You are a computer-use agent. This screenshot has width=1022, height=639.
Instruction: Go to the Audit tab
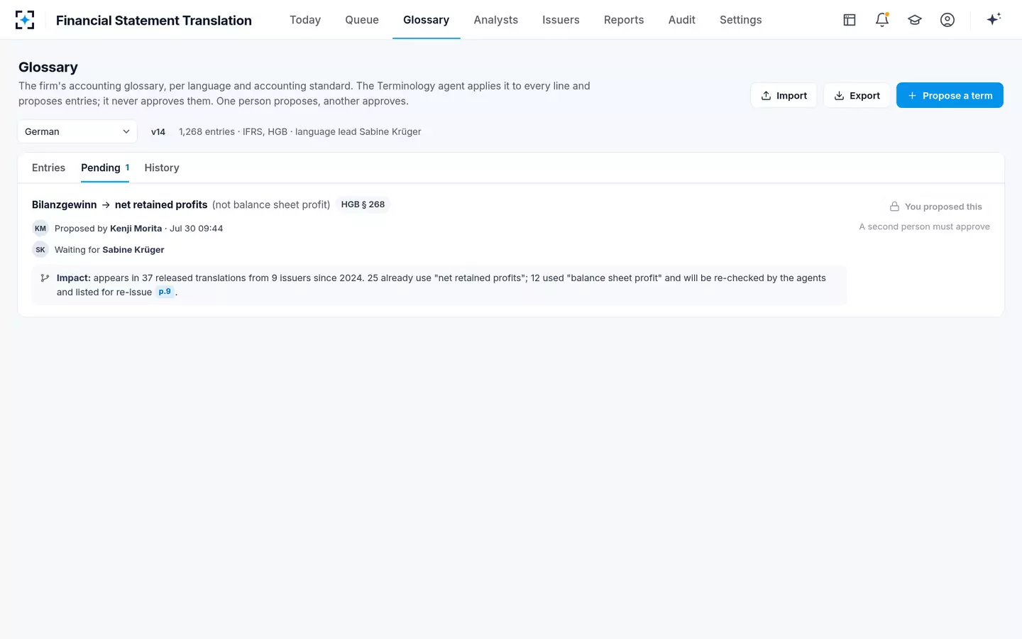pyautogui.click(x=682, y=20)
